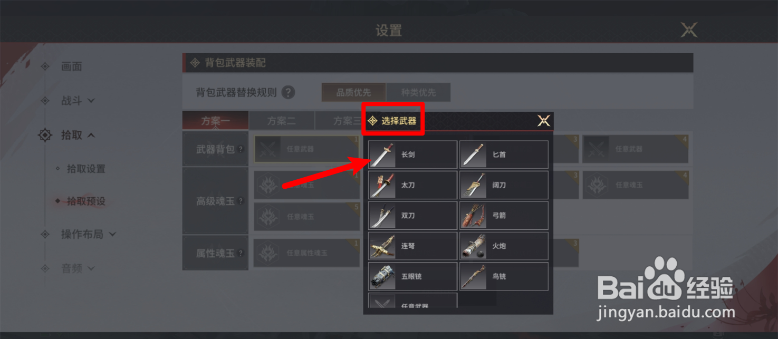Open help for 背包武器替换规则
The height and width of the screenshot is (339, 778).
coord(288,92)
